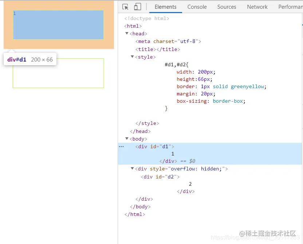Select the closing body tag
Viewport: 303px width, 244px height.
coord(140,207)
